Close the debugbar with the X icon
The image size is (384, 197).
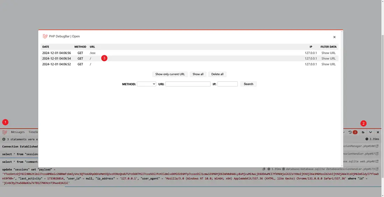click(378, 132)
